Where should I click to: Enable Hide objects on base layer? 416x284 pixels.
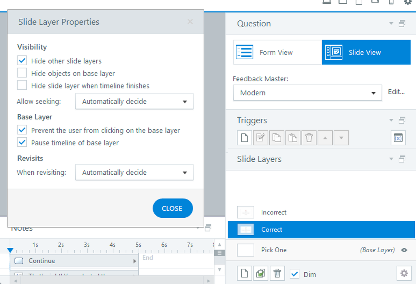[x=22, y=73]
